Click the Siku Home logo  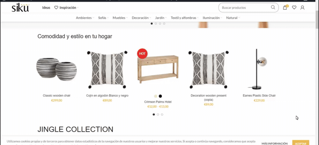pyautogui.click(x=20, y=8)
